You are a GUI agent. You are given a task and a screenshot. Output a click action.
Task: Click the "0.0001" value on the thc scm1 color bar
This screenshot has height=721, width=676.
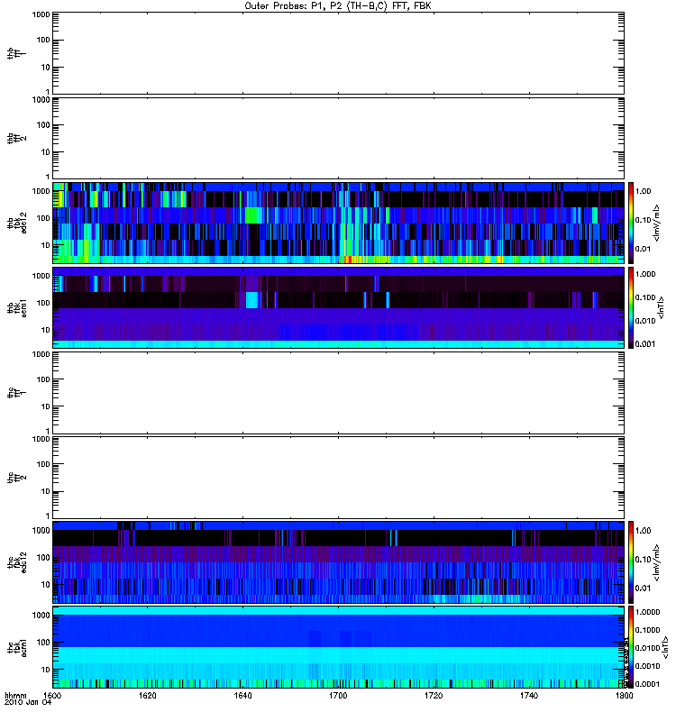point(647,684)
